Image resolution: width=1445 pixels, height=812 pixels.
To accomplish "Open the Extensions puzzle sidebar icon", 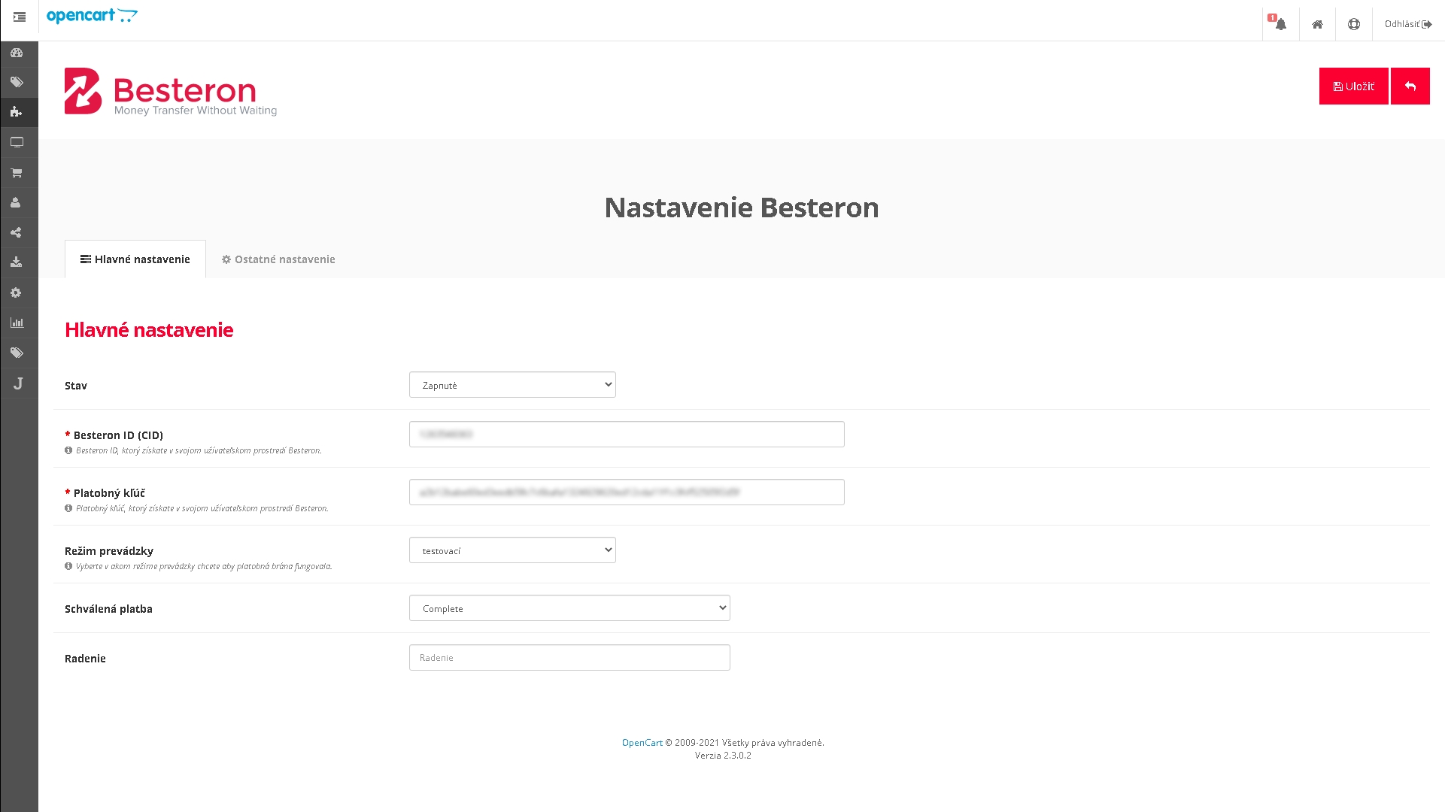I will tap(17, 112).
